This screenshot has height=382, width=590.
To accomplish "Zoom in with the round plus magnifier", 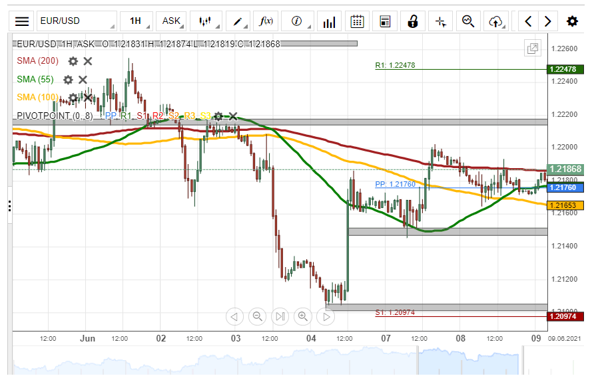I will click(303, 317).
